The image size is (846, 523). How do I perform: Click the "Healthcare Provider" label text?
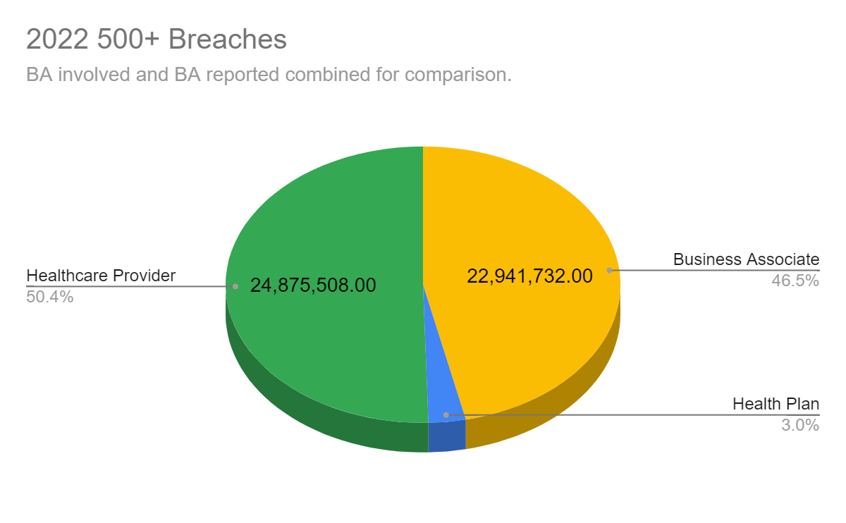pyautogui.click(x=101, y=275)
